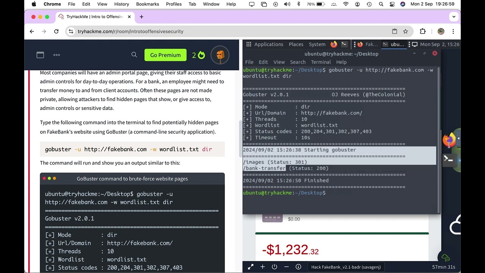Toggle fullscreen for the VM view
485x273 pixels.
(250, 267)
